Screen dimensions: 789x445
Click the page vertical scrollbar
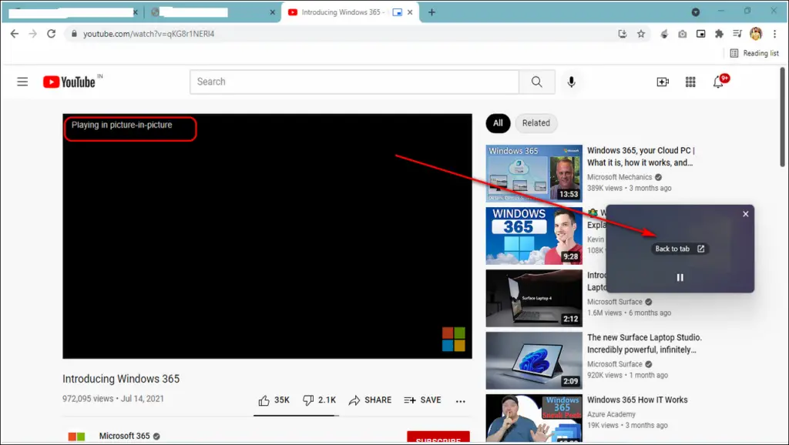782,117
